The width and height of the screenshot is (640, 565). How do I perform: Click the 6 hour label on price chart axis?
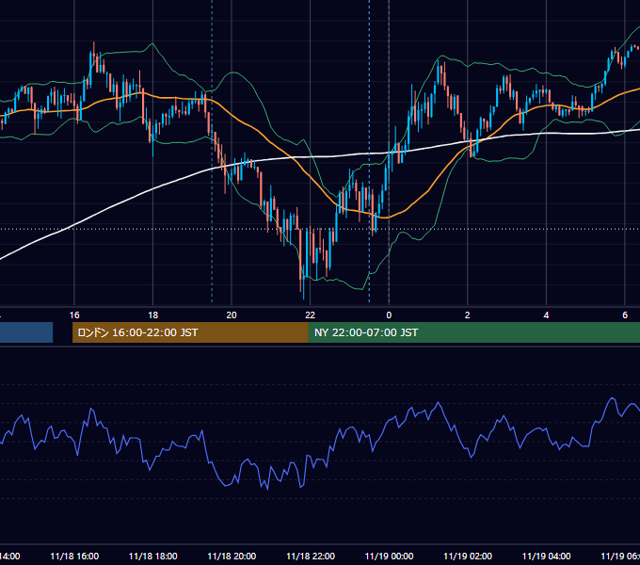pos(625,315)
